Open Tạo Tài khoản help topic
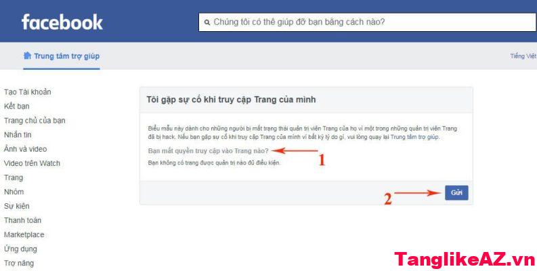 click(x=27, y=92)
